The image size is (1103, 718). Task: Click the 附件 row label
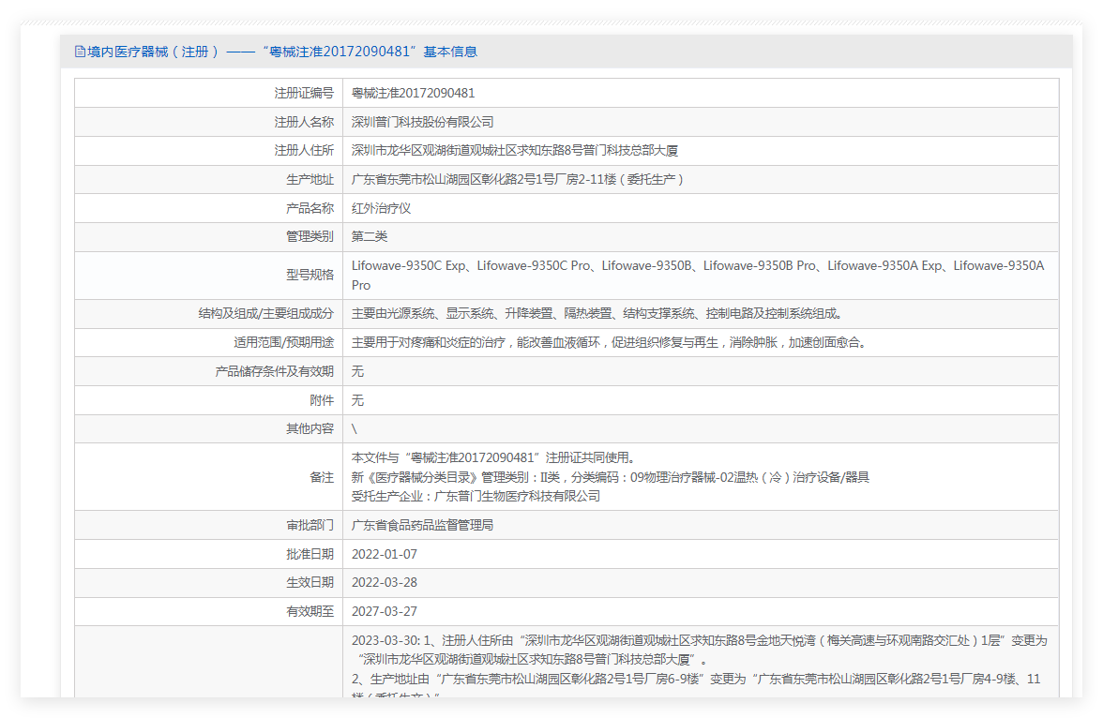pos(321,400)
